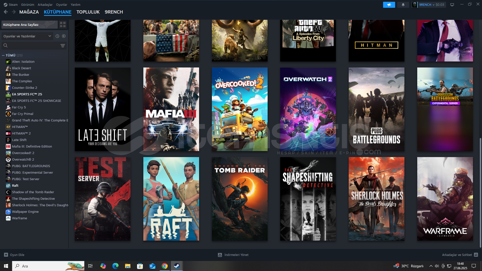Open the Oyunlar menu

[62, 5]
